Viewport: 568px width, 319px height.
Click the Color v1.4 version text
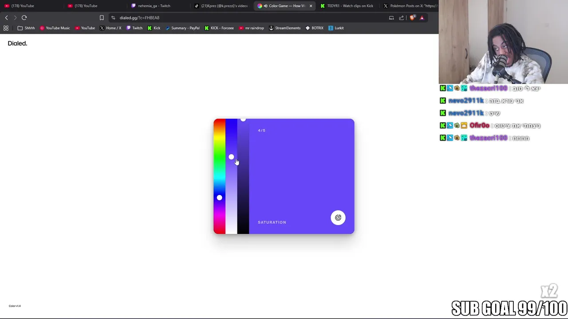(15, 306)
